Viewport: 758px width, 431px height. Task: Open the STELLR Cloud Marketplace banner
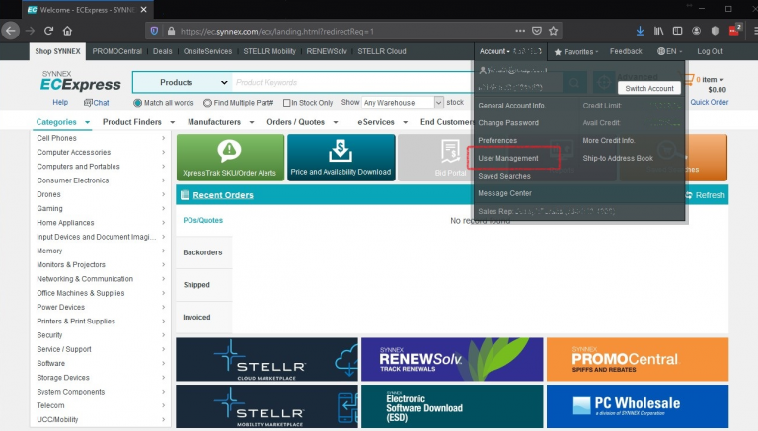click(x=266, y=359)
